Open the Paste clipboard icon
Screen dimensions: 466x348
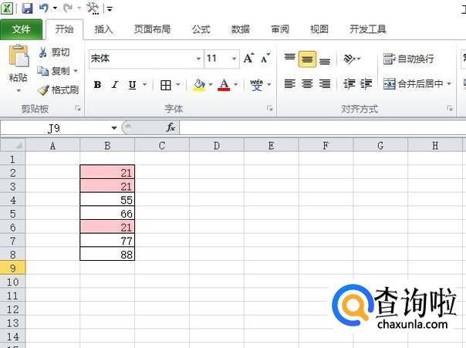19,56
